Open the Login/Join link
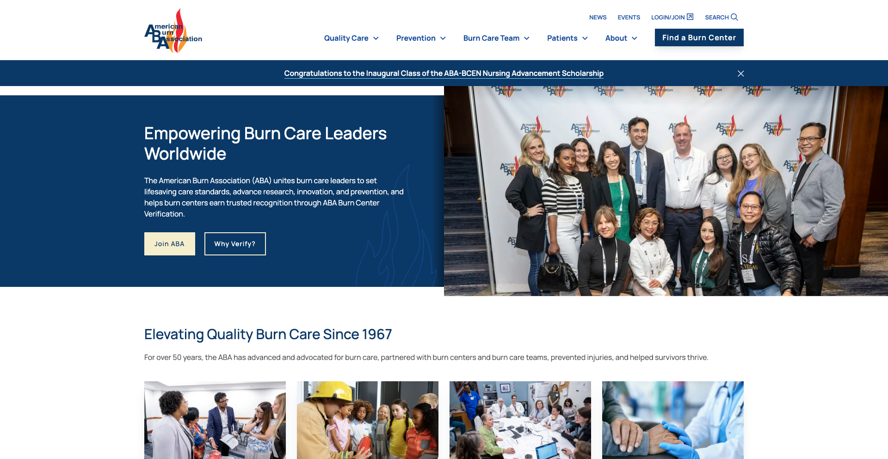This screenshot has width=888, height=459. [672, 17]
